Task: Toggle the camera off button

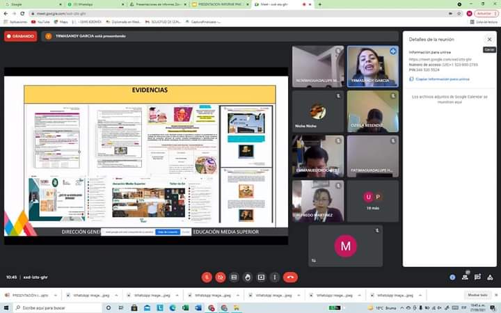Action: 220,278
